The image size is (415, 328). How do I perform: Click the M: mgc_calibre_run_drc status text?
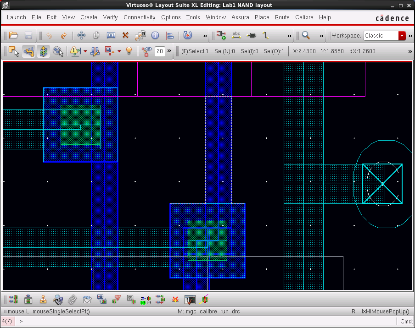208,312
